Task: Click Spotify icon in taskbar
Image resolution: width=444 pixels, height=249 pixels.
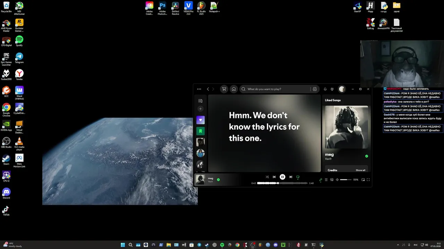Action: click(x=222, y=245)
